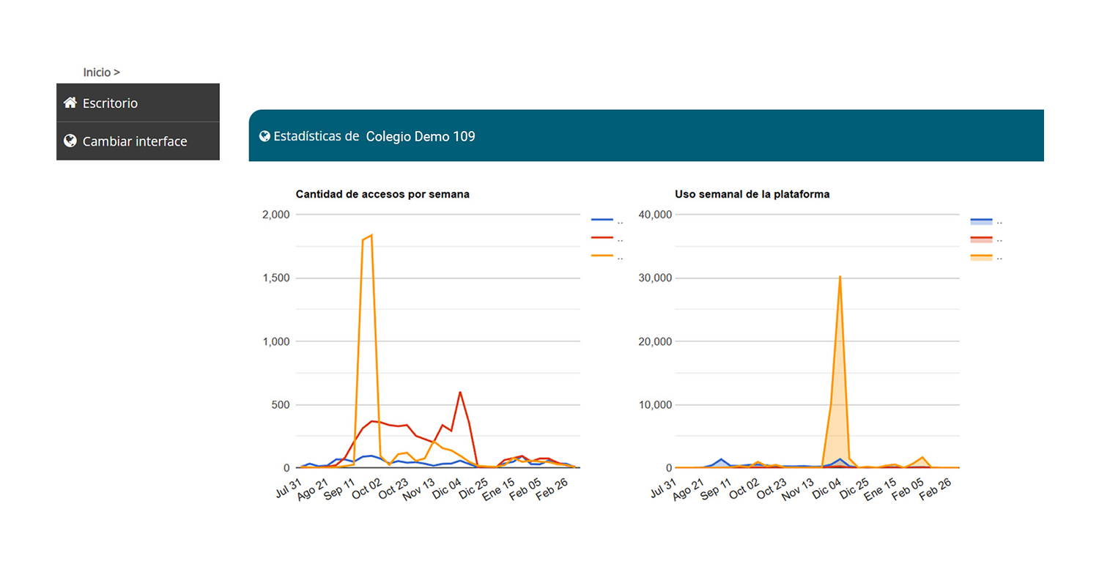Click the Oct 02 label on accesos chart
This screenshot has width=1099, height=586.
tap(368, 489)
